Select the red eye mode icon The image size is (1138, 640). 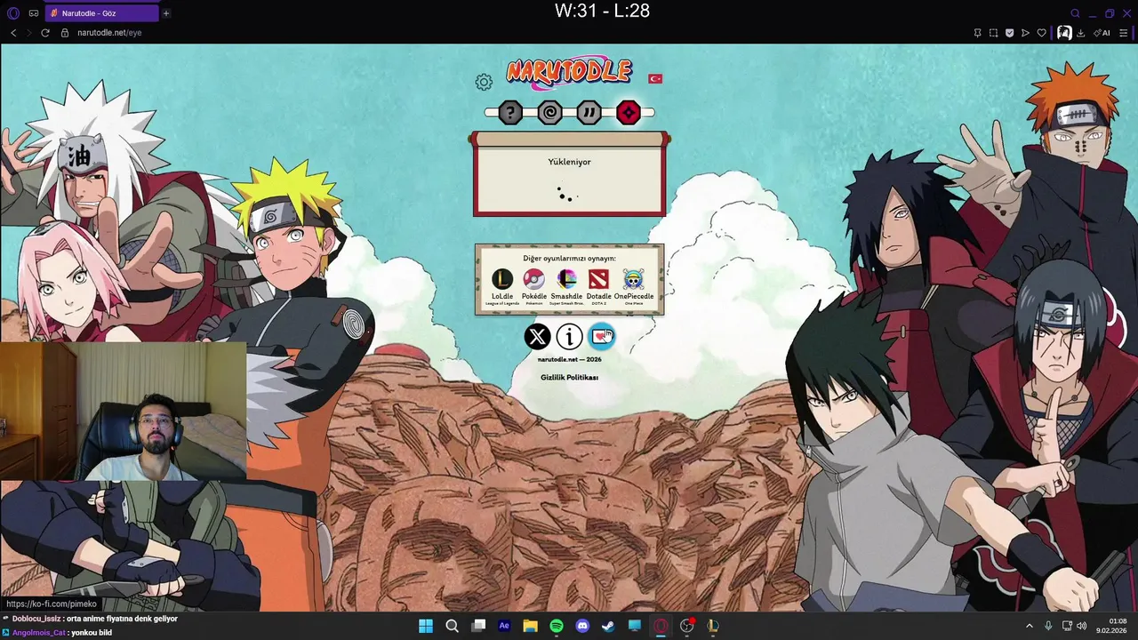[629, 112]
